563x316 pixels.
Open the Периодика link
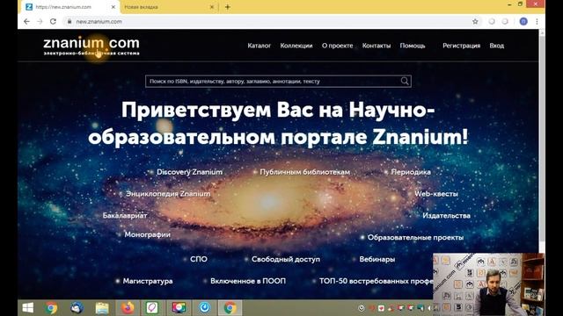[411, 172]
